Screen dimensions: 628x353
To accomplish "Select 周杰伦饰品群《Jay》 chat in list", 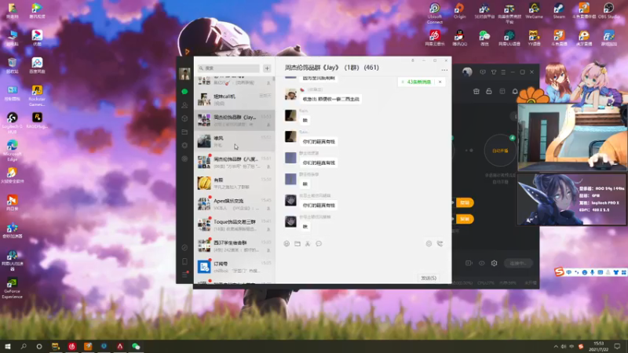I will coord(234,120).
